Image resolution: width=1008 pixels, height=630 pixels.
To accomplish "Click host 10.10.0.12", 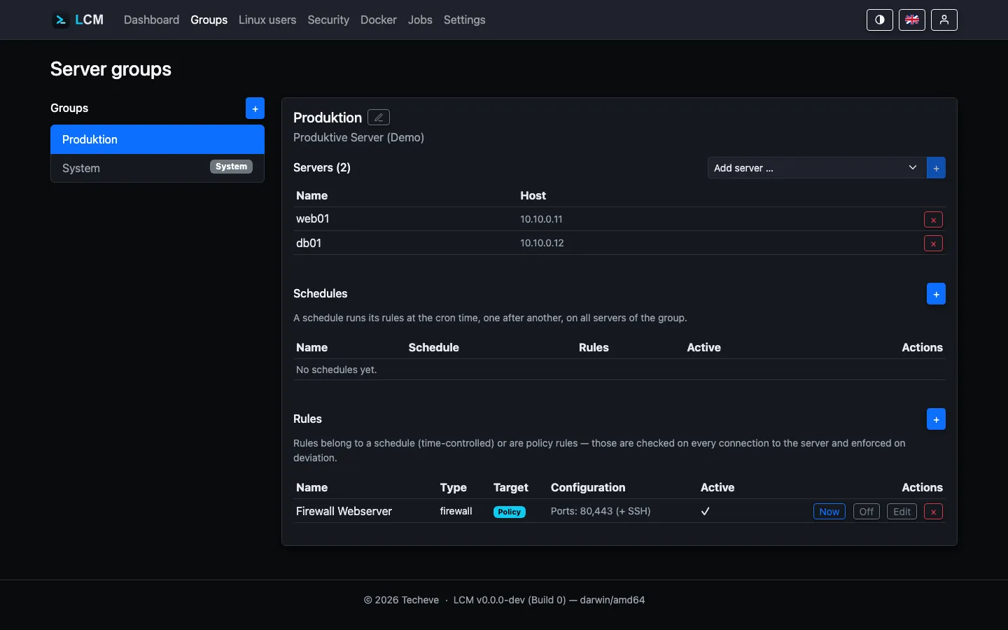I will click(x=542, y=243).
